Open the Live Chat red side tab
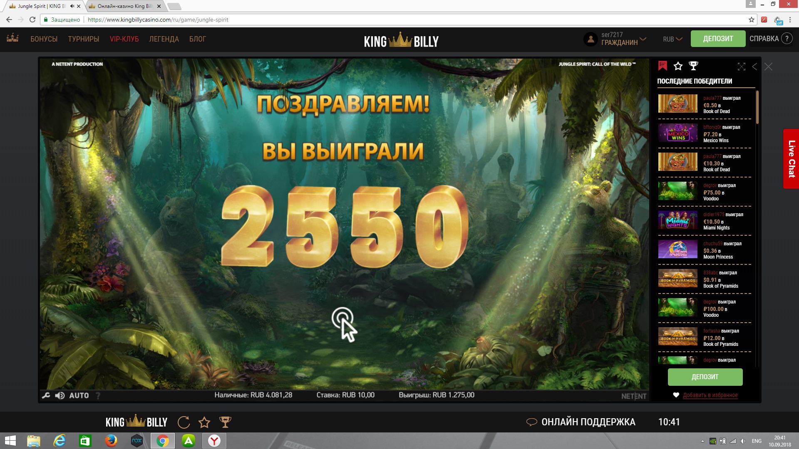This screenshot has width=799, height=449. (791, 159)
